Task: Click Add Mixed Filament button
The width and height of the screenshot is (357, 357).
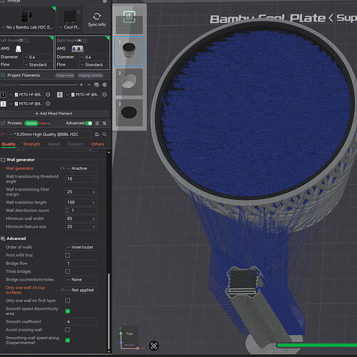Action: pyautogui.click(x=54, y=114)
